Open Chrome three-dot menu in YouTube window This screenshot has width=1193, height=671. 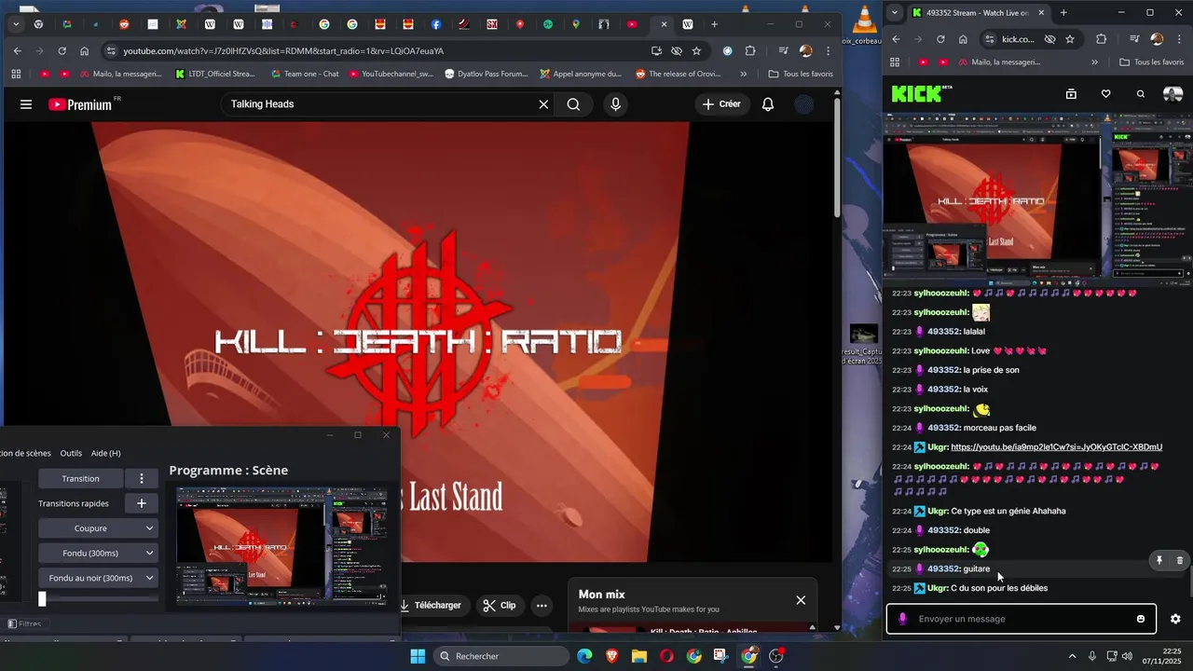click(828, 51)
